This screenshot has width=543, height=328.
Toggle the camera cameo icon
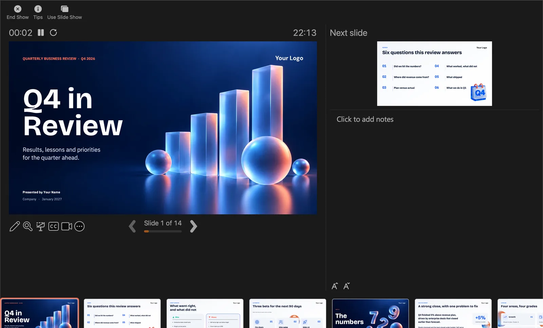pyautogui.click(x=67, y=226)
